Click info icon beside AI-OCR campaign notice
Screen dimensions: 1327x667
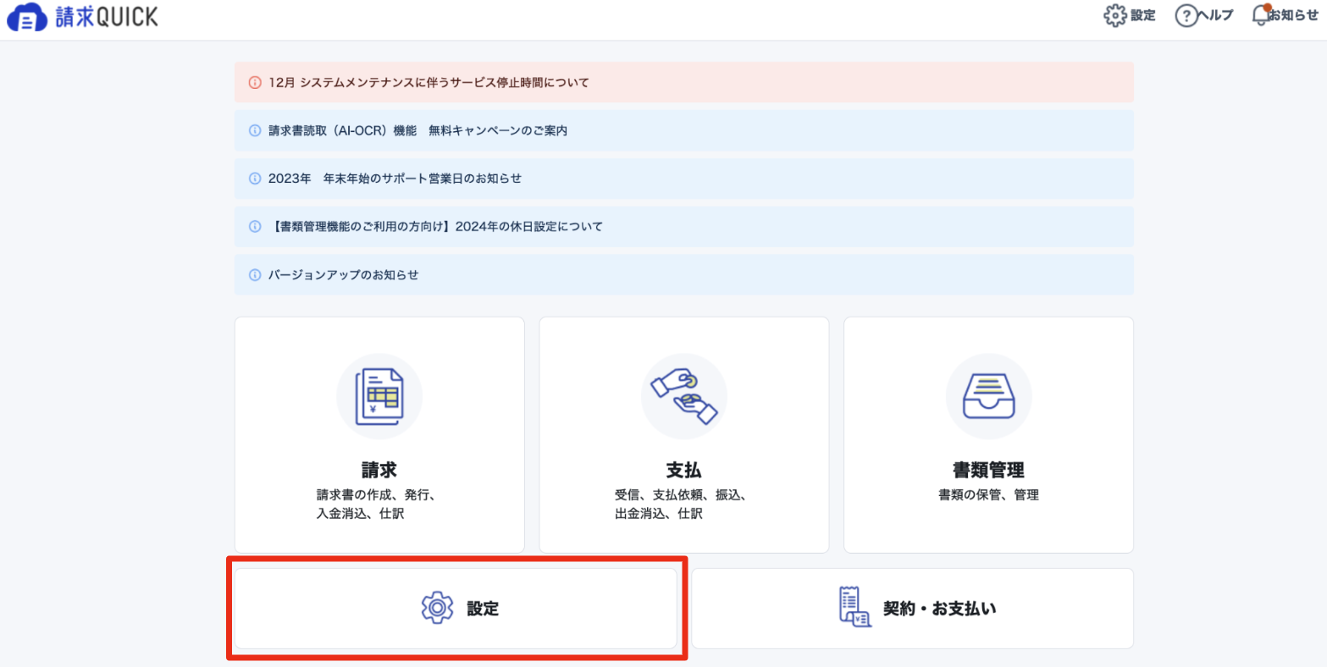255,130
